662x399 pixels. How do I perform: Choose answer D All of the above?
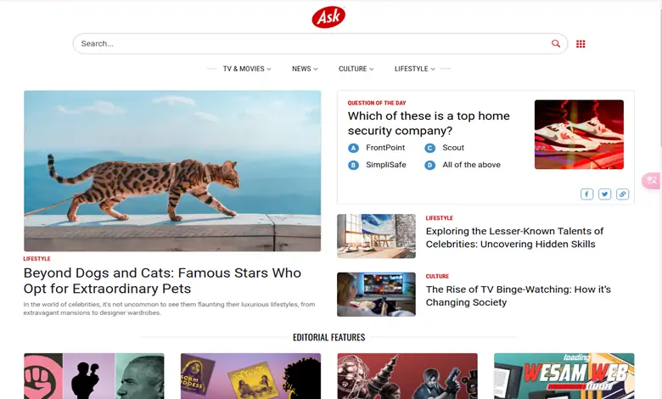[463, 165]
